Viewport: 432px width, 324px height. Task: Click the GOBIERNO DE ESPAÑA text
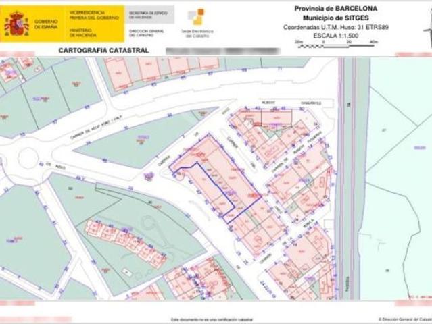(x=46, y=24)
